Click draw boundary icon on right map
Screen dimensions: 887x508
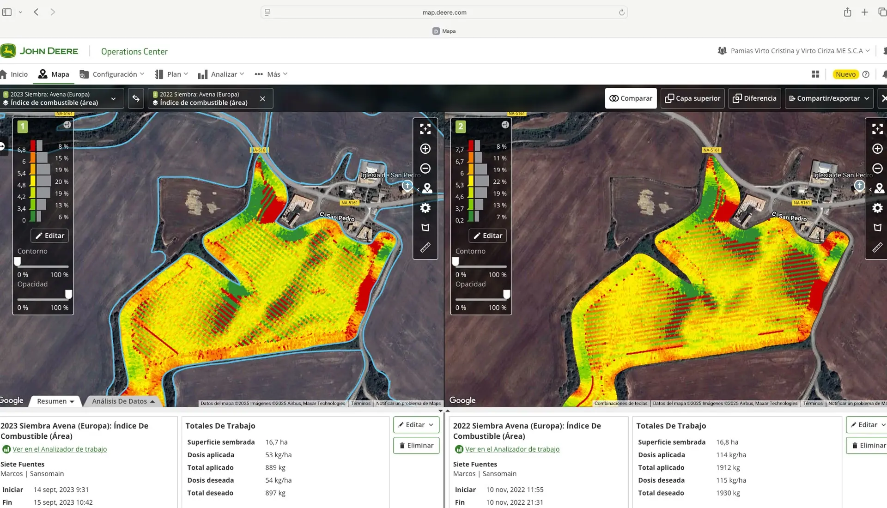pyautogui.click(x=877, y=228)
